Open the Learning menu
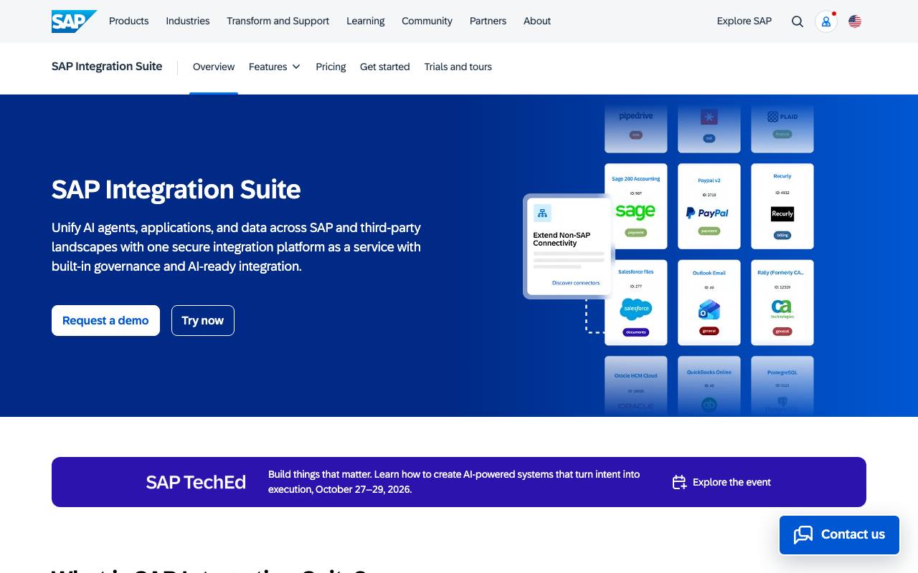This screenshot has height=573, width=918. (366, 21)
